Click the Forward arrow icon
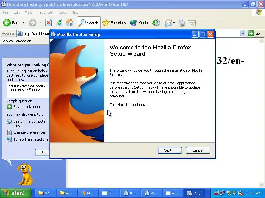The image size is (265, 198). coord(33,23)
